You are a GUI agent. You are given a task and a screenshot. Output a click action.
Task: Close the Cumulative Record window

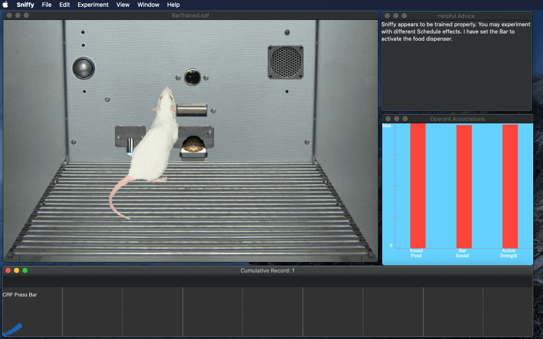[x=8, y=270]
